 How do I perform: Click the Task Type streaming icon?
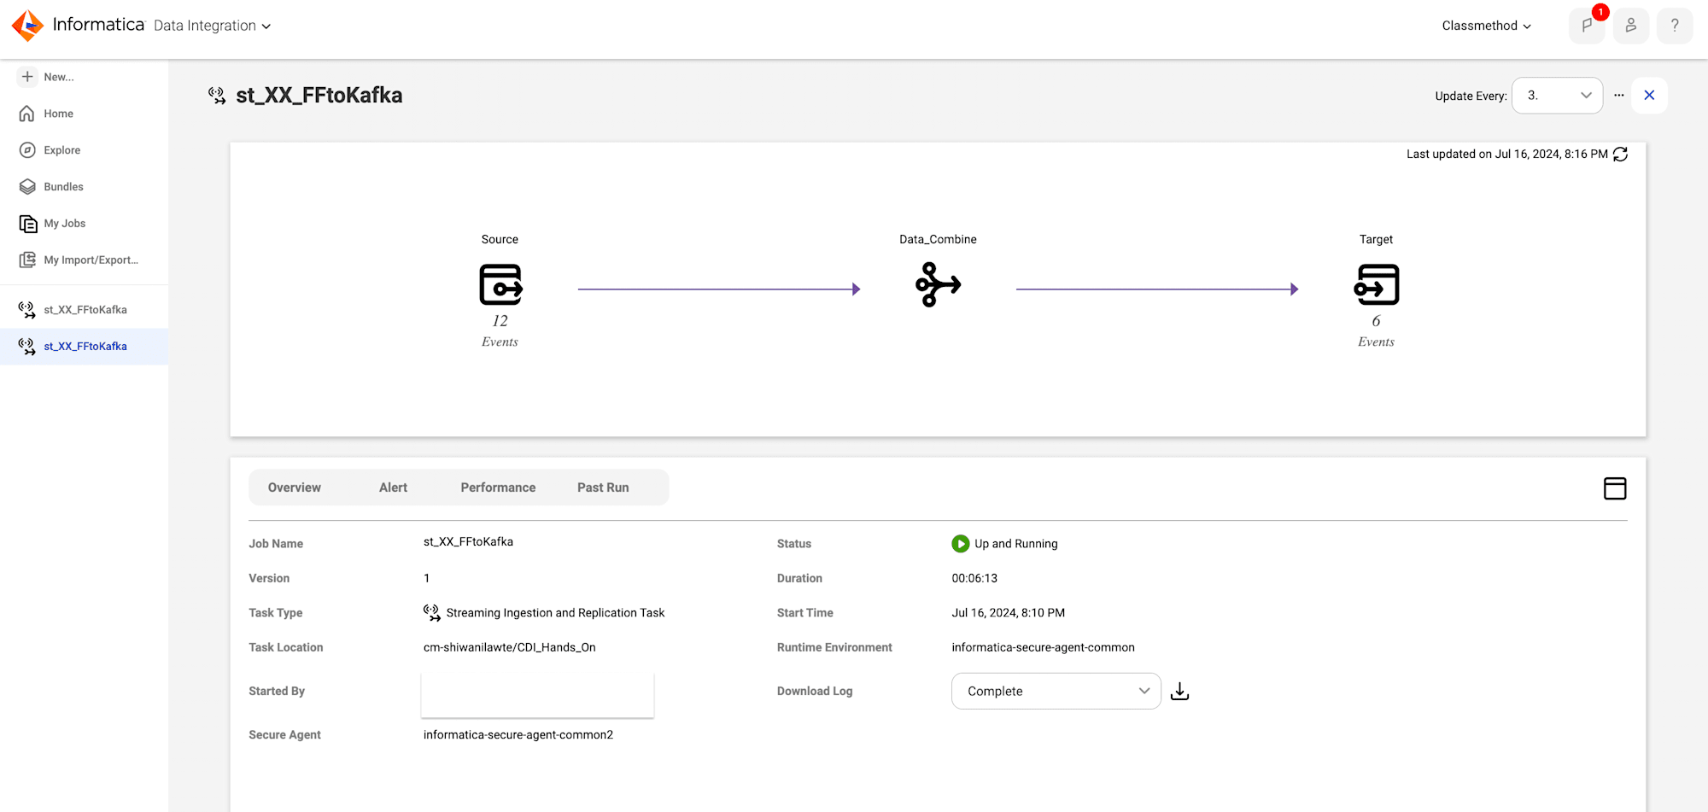pos(432,612)
